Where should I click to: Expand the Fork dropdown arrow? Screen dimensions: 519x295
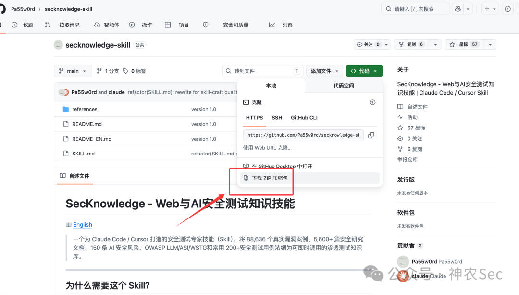(x=435, y=44)
